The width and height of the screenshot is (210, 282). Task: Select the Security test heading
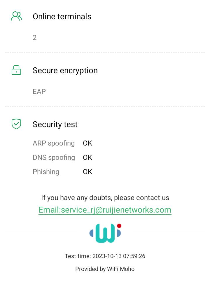(55, 125)
